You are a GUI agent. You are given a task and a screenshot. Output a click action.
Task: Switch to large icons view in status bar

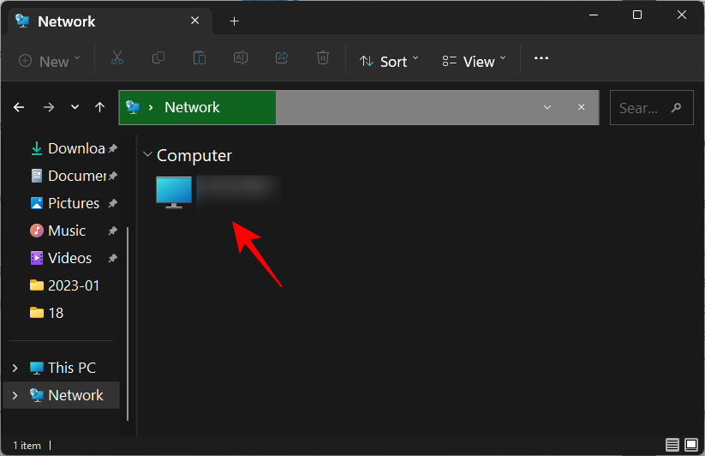(691, 445)
